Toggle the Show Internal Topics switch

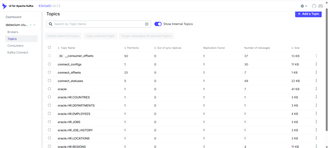click(158, 24)
